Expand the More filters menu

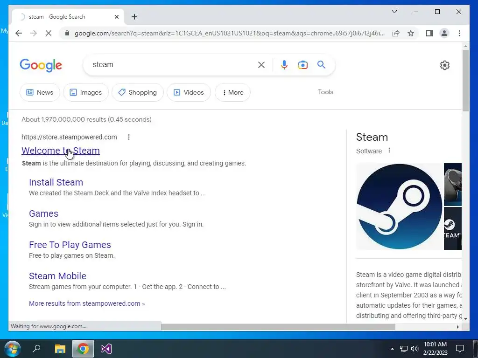tap(232, 92)
